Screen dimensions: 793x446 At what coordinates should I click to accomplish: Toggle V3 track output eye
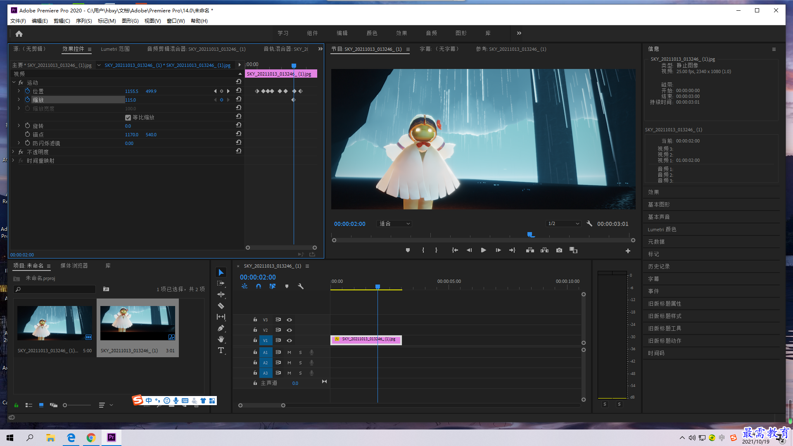click(x=289, y=320)
